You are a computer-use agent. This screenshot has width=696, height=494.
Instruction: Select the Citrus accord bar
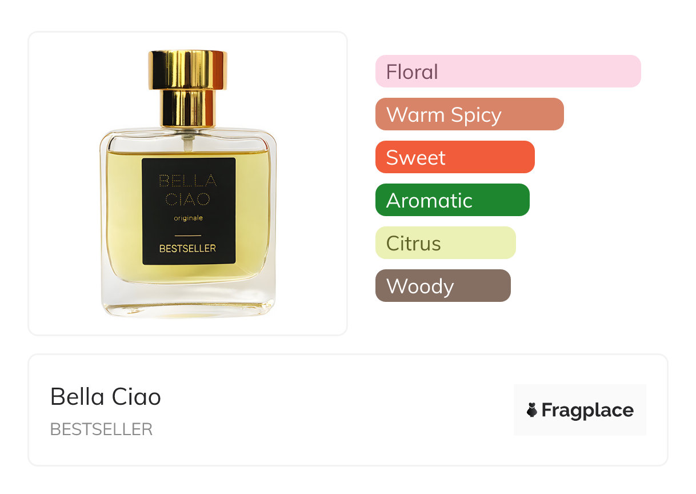(x=446, y=243)
